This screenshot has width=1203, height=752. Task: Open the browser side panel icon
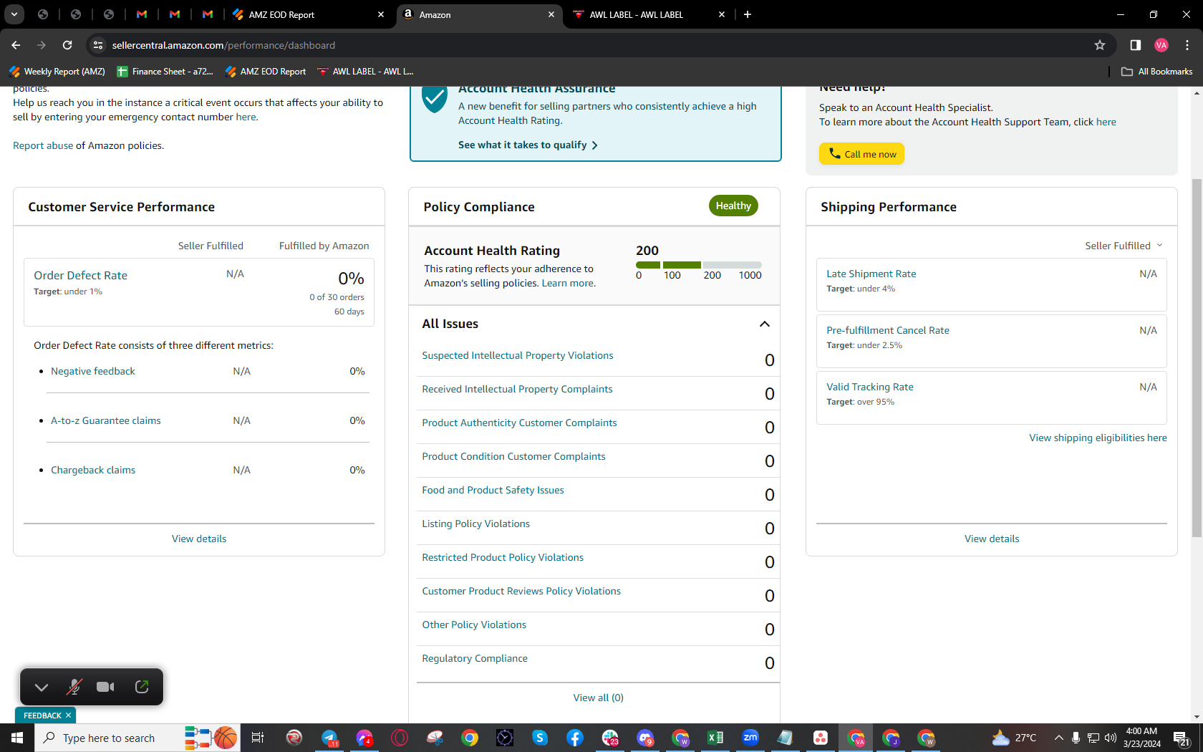pyautogui.click(x=1135, y=45)
